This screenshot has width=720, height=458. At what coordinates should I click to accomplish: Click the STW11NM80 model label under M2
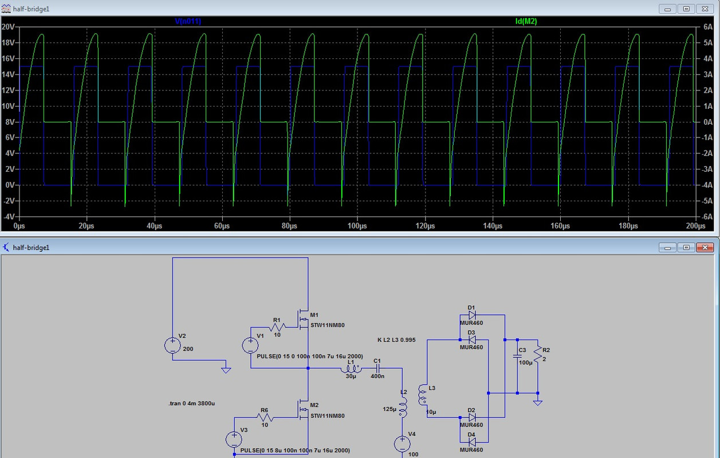328,416
